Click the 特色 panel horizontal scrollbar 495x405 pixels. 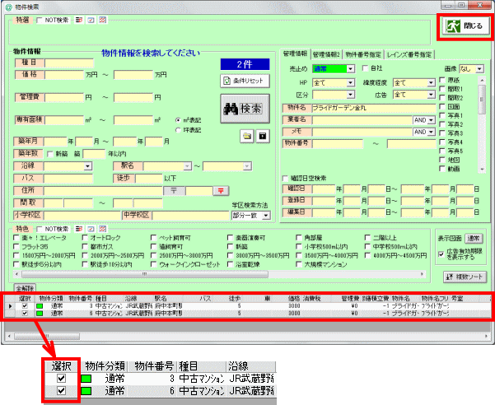(x=219, y=274)
